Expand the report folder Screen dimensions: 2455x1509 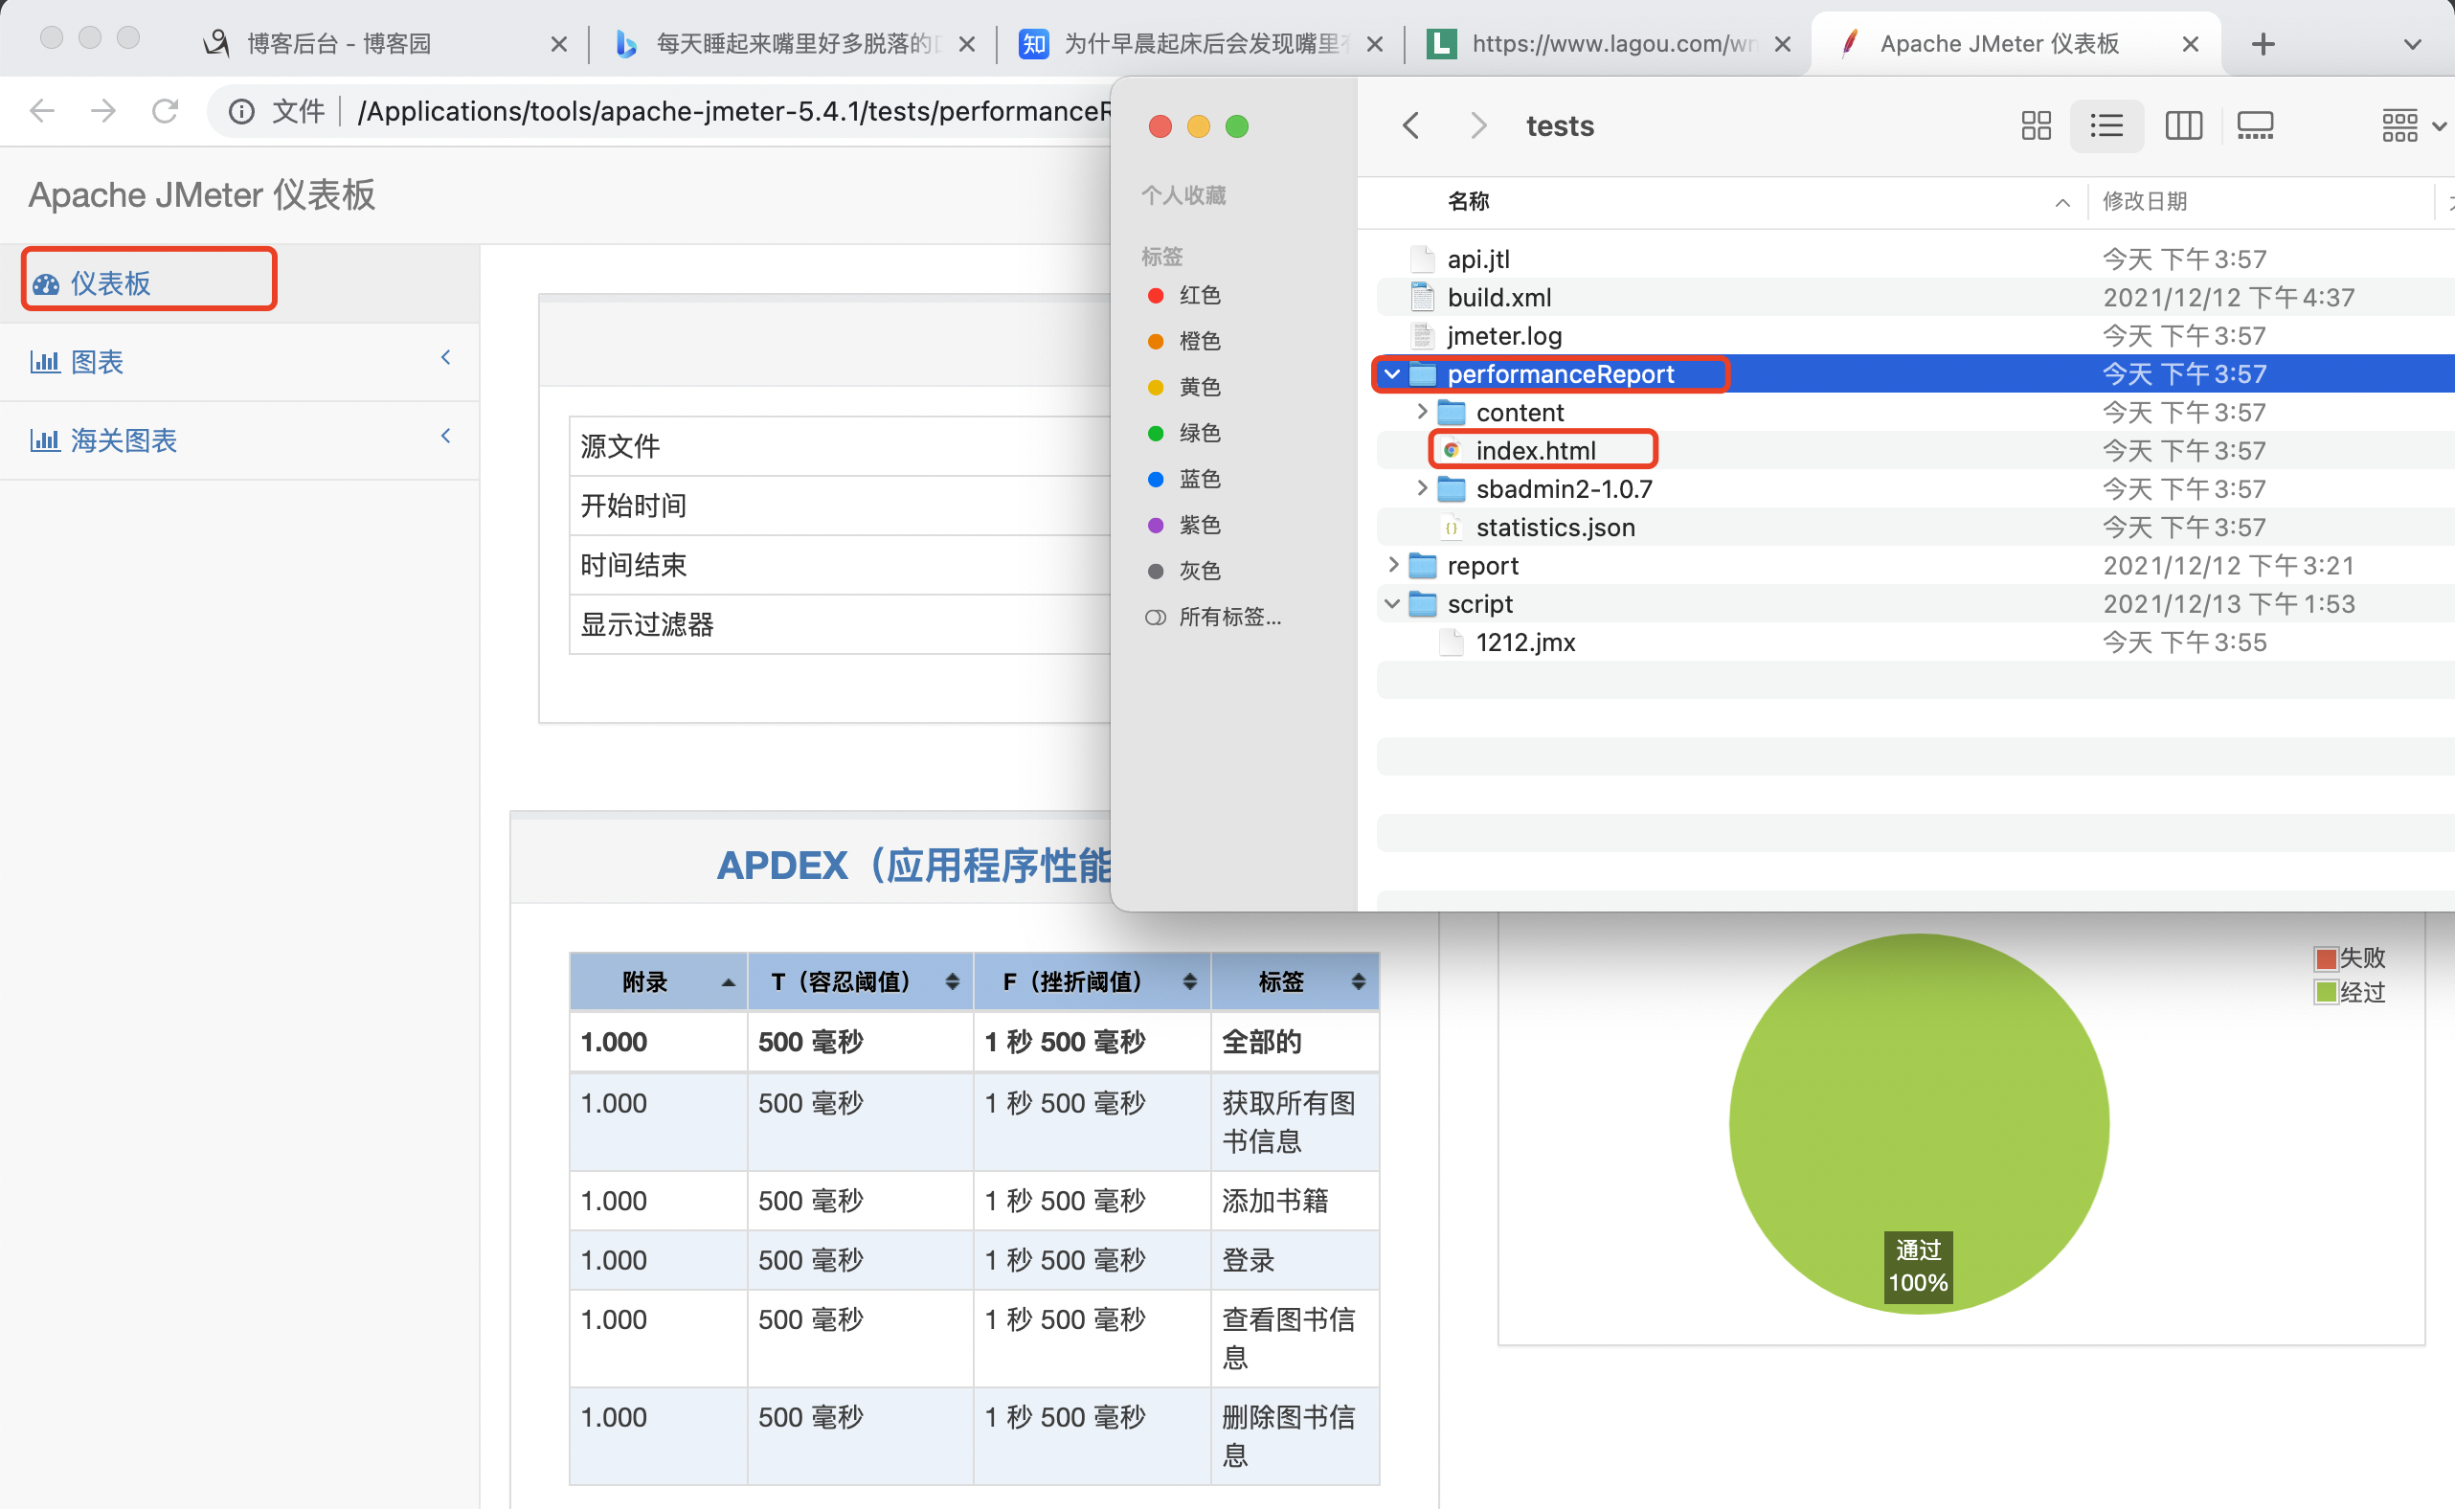click(x=1393, y=566)
